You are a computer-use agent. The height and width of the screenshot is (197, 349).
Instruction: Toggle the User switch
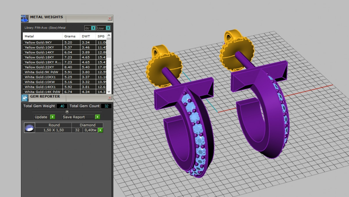(x=108, y=28)
